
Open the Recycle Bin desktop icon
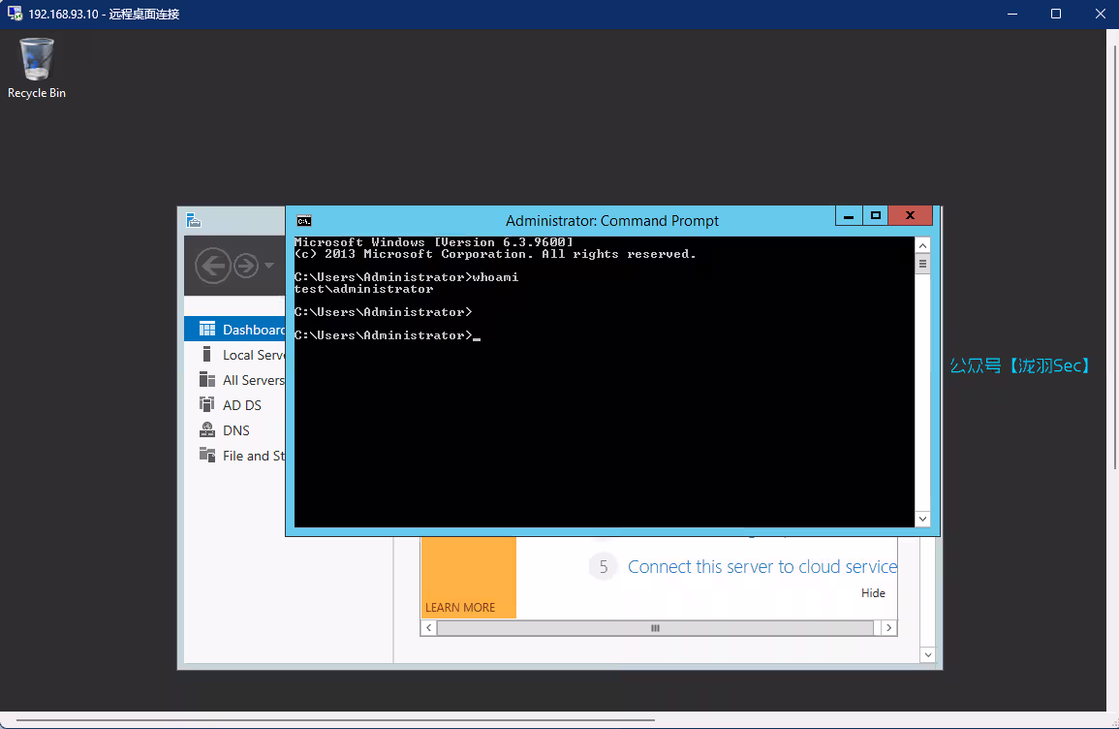(x=37, y=61)
